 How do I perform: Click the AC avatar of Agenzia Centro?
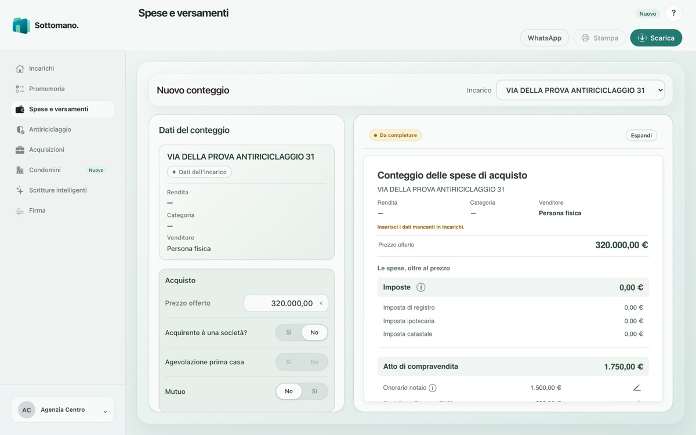pyautogui.click(x=27, y=410)
